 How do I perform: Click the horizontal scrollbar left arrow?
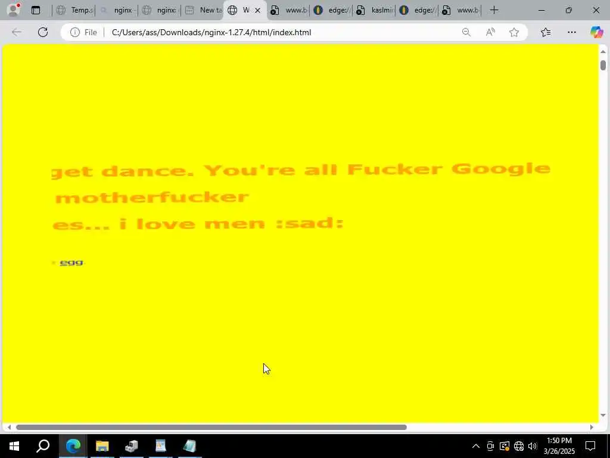coord(8,427)
